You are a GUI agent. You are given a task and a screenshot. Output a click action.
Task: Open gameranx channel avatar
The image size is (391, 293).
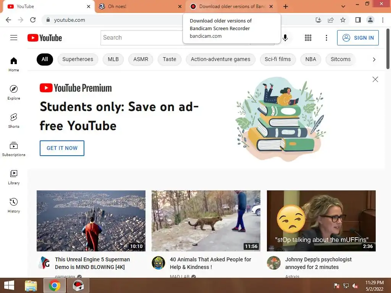click(x=44, y=263)
